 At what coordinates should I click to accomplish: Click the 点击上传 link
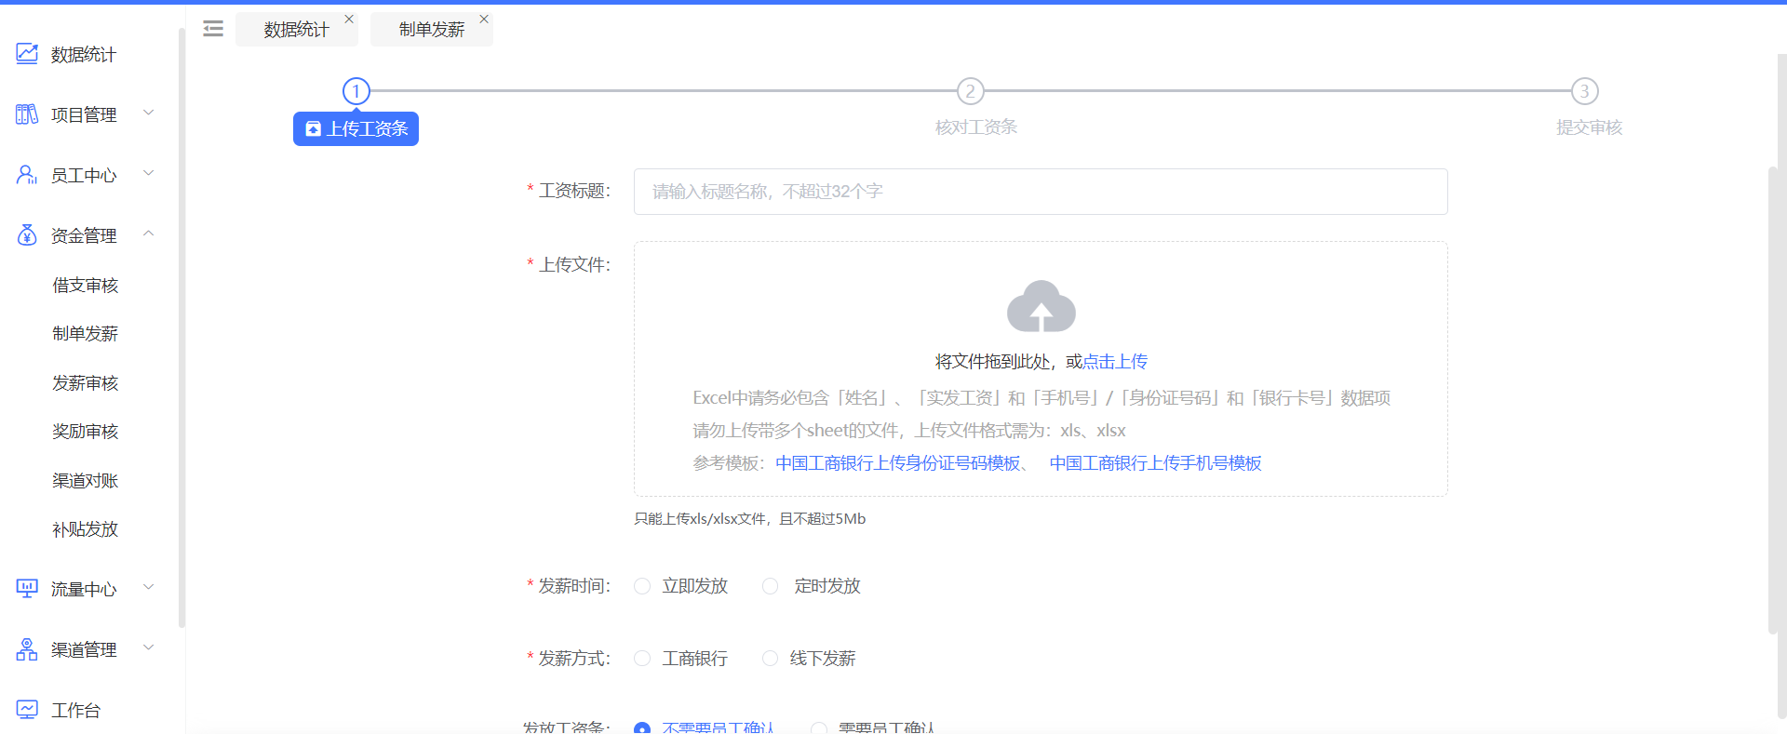(x=1115, y=362)
